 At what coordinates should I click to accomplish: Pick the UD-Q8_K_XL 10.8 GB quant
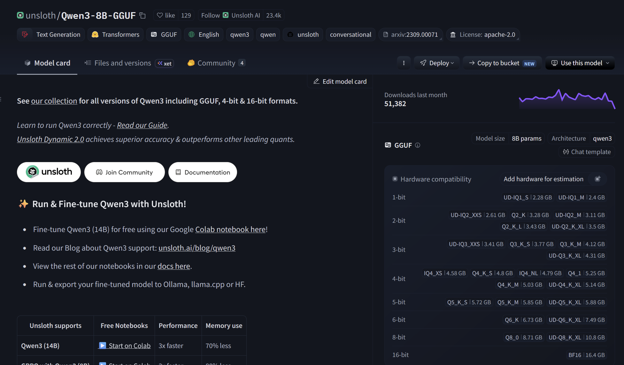577,338
